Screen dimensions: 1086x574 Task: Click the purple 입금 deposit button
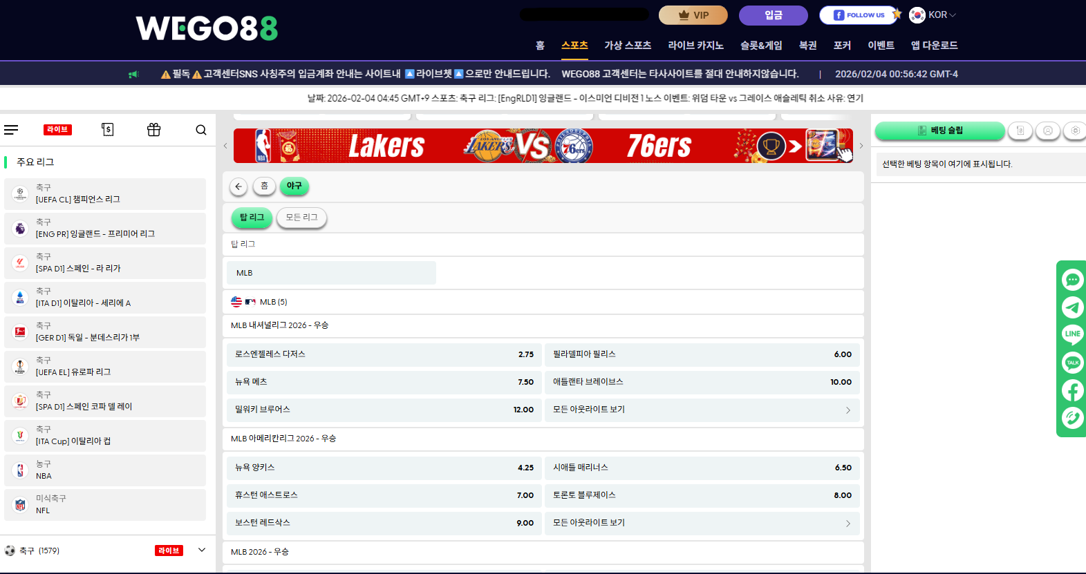773,15
